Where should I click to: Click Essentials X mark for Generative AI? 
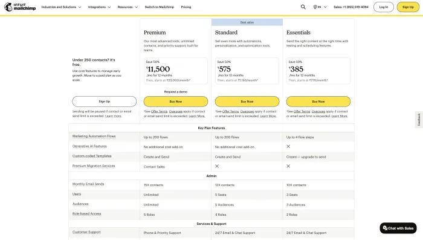[x=288, y=146]
